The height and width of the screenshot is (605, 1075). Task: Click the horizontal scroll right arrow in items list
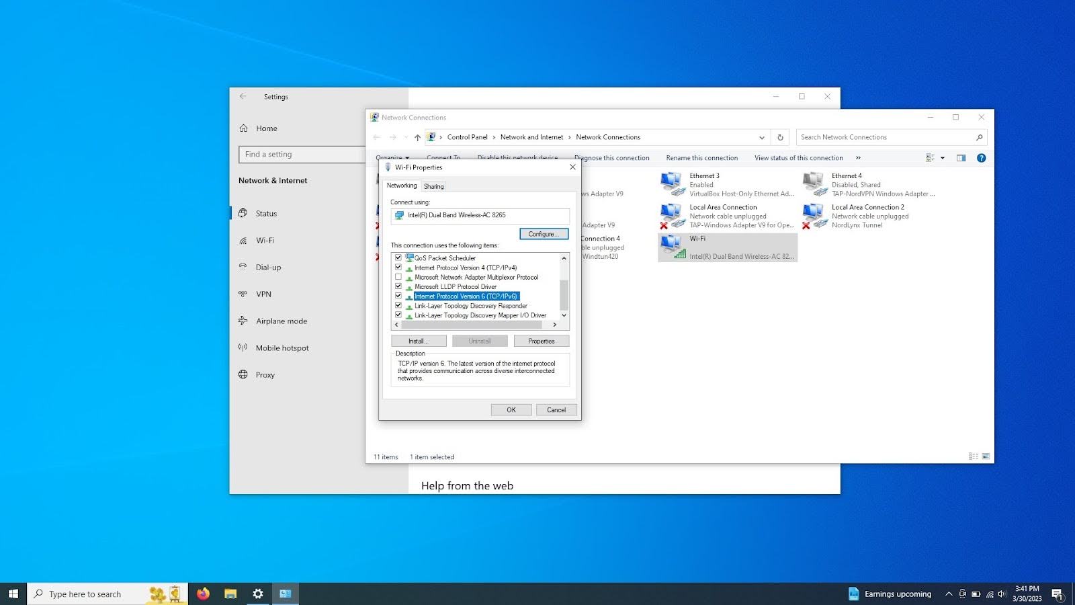tap(554, 324)
